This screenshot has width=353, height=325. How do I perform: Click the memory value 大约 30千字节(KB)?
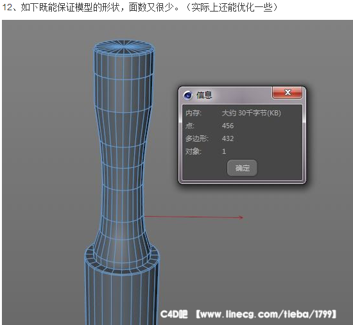pos(251,113)
